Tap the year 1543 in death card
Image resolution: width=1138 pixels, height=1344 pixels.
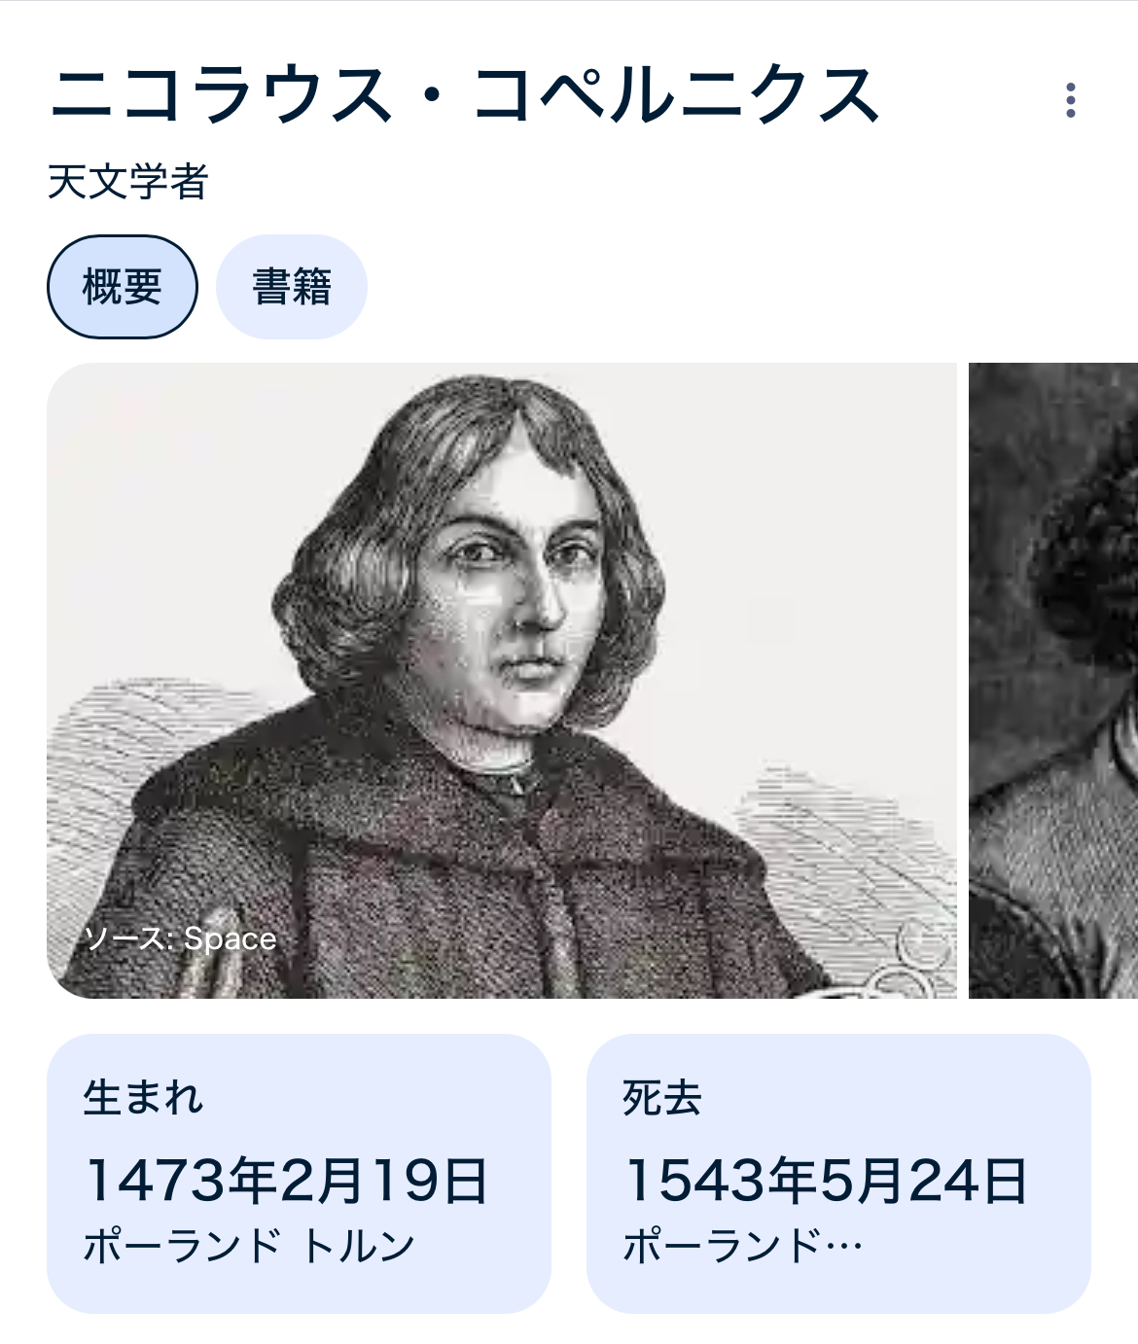(x=696, y=1181)
